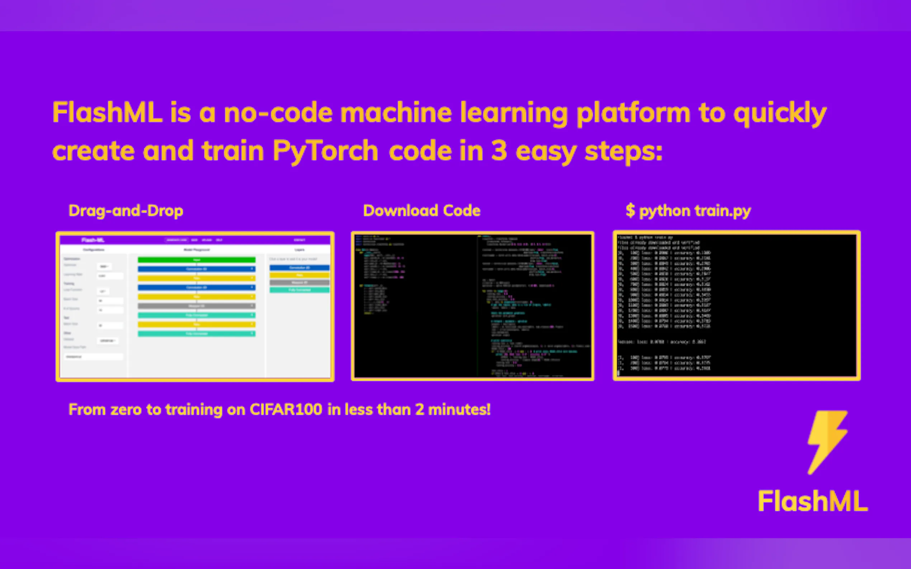Open the Optimizer dropdown in Configurations
This screenshot has height=569, width=911.
(104, 267)
